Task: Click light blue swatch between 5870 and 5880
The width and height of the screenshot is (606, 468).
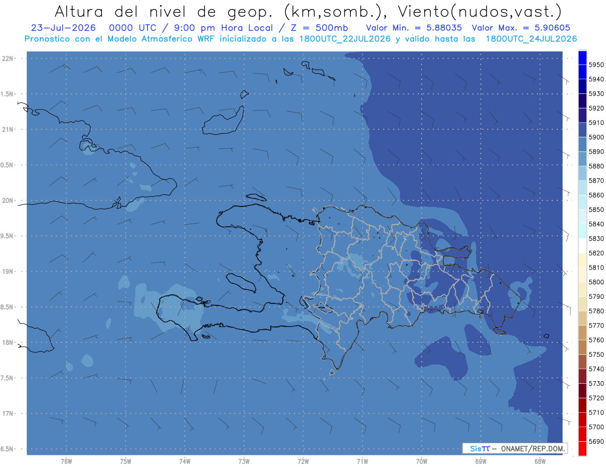Action: 582,173
